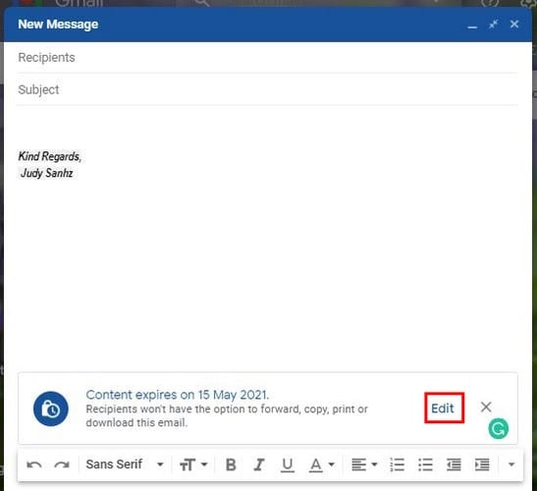Toggle italic formatting
The height and width of the screenshot is (491, 537).
pyautogui.click(x=259, y=464)
